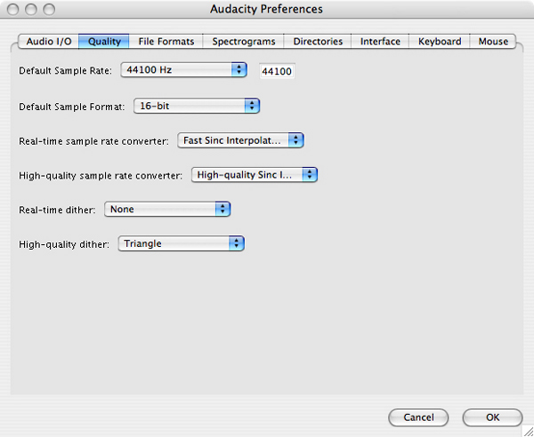Open the Default Sample Format dropdown
534x437 pixels.
(x=197, y=106)
